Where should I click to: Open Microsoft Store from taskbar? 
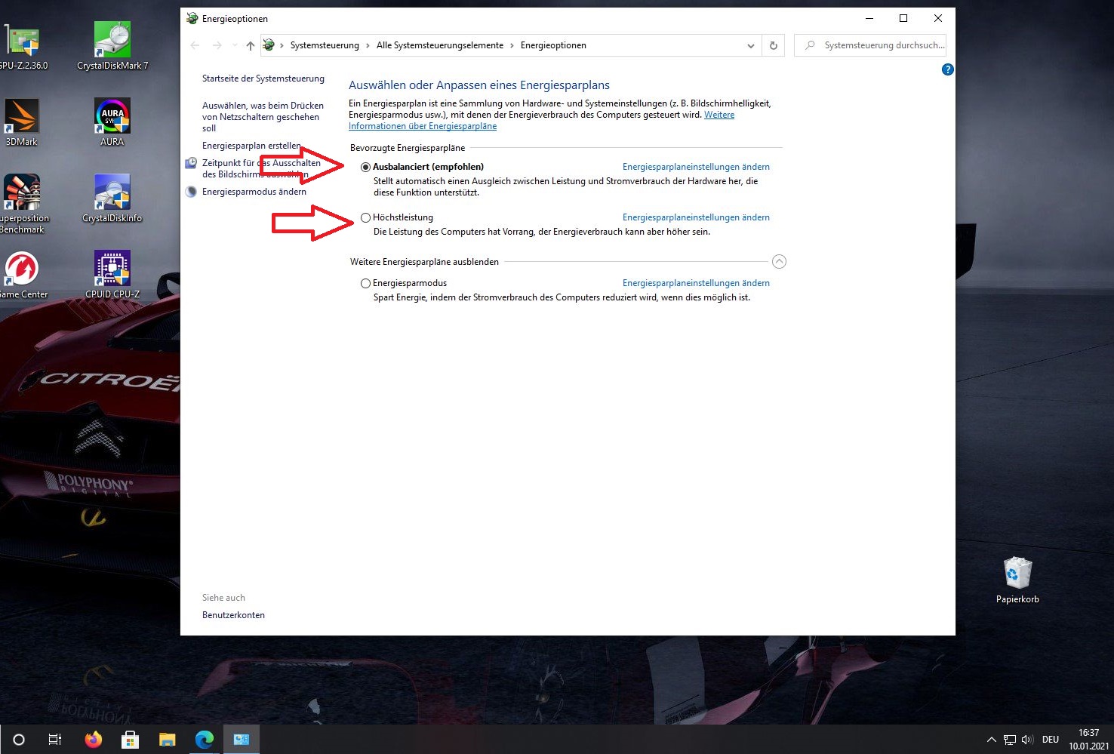[x=130, y=740]
